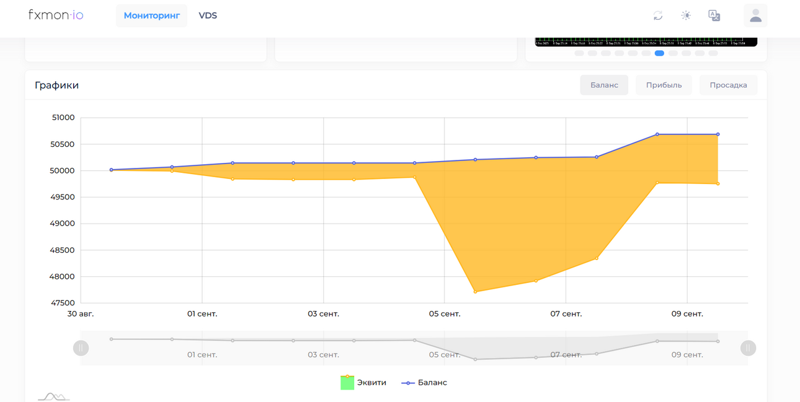The width and height of the screenshot is (800, 402).
Task: Click the black chart thumbnail in carousel
Action: point(646,42)
